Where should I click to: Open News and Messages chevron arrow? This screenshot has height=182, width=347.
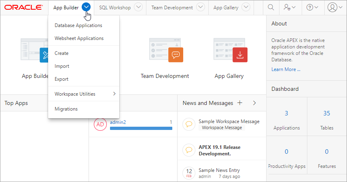254,103
